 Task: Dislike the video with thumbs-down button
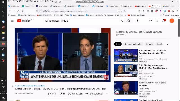[62, 94]
